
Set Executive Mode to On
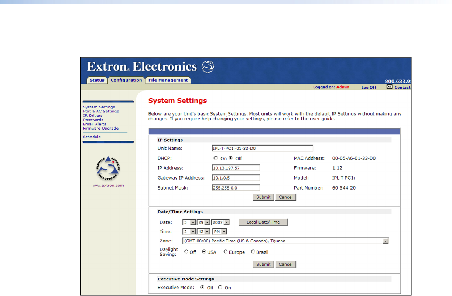[x=220, y=287]
